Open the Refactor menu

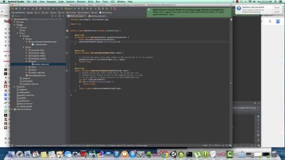[81, 1]
